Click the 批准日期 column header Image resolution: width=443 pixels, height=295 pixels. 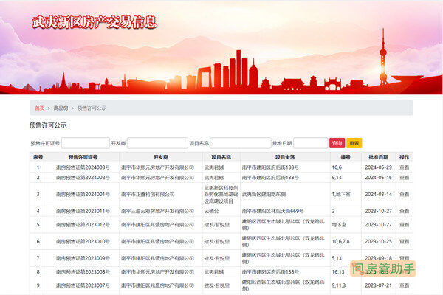(x=378, y=157)
